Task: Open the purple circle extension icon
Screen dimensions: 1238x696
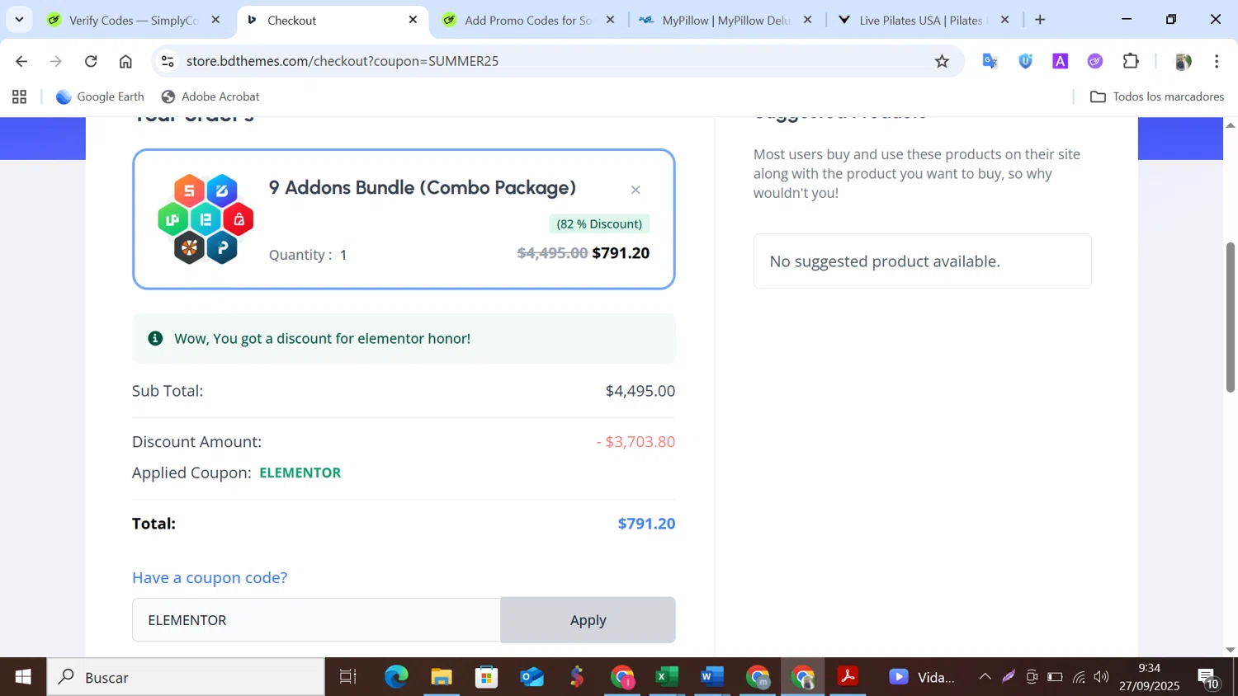Action: click(1095, 61)
